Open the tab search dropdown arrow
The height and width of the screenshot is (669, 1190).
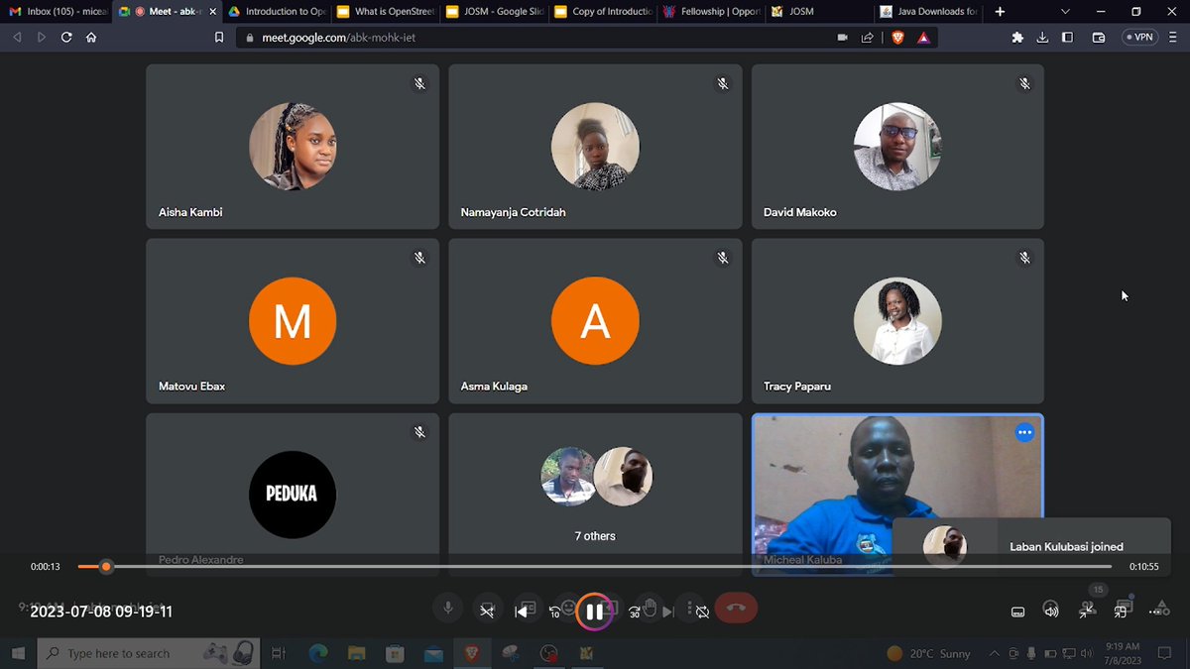(1065, 12)
